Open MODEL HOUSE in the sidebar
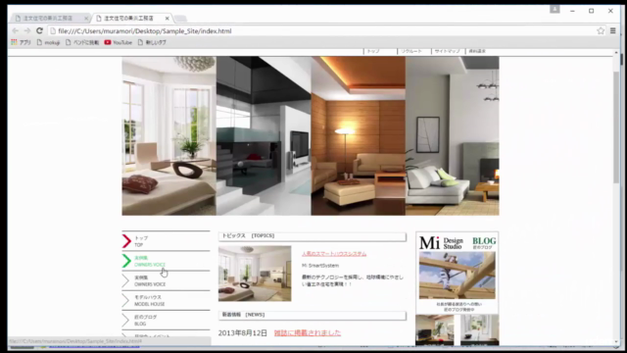The image size is (627, 353). click(x=166, y=300)
